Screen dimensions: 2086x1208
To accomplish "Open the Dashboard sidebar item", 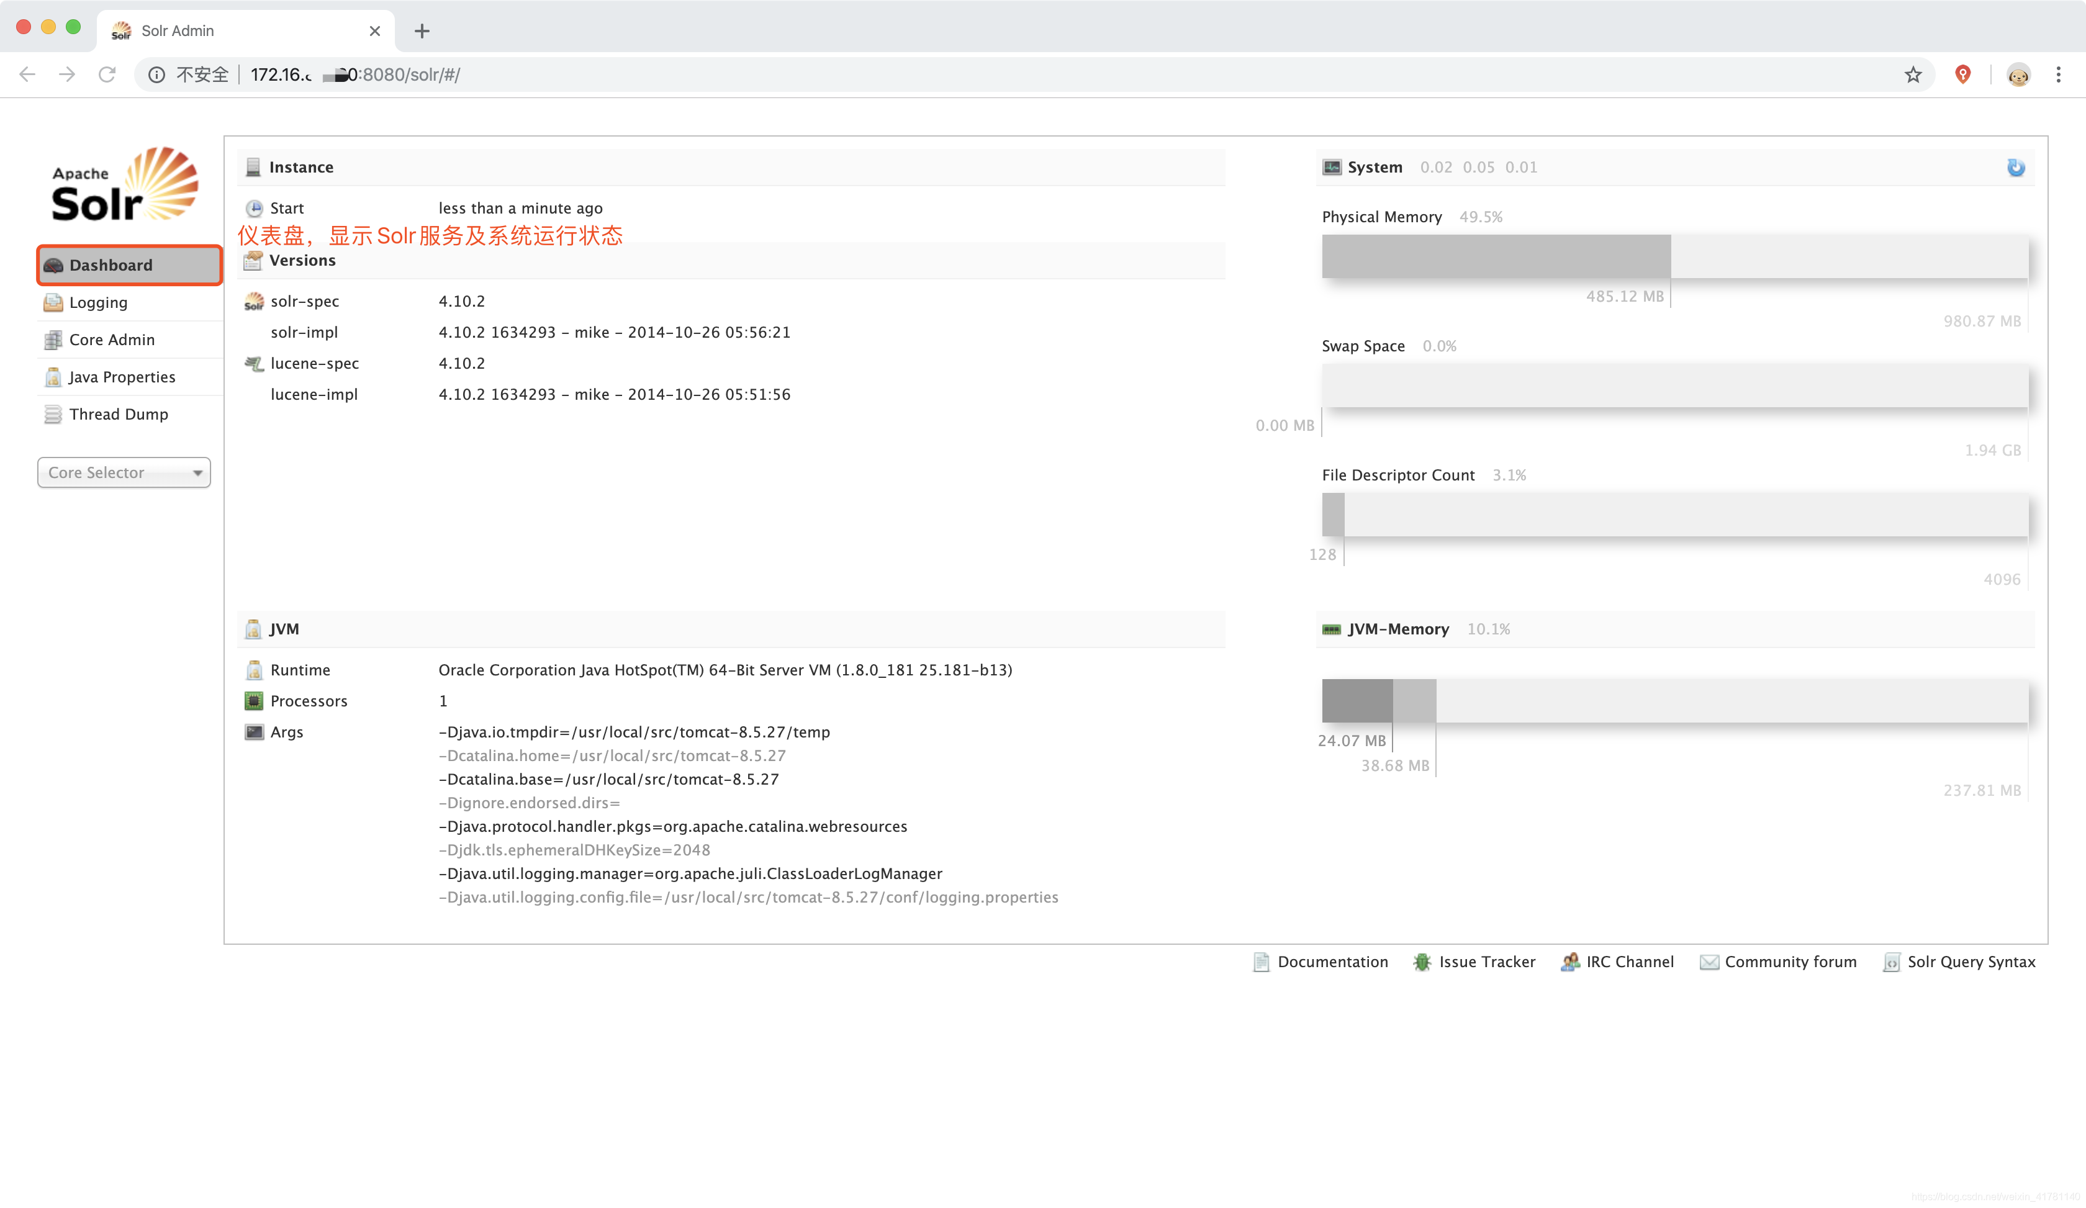I will coord(129,265).
